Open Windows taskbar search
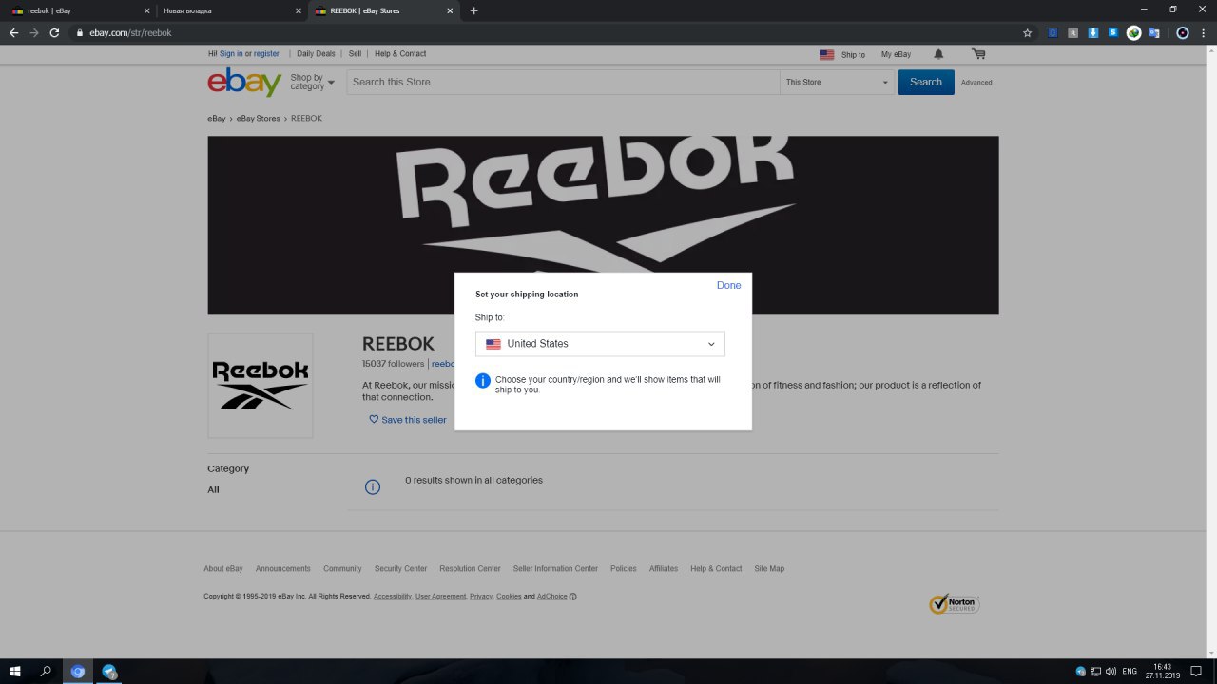Screen dimensions: 1217x684 tap(46, 672)
